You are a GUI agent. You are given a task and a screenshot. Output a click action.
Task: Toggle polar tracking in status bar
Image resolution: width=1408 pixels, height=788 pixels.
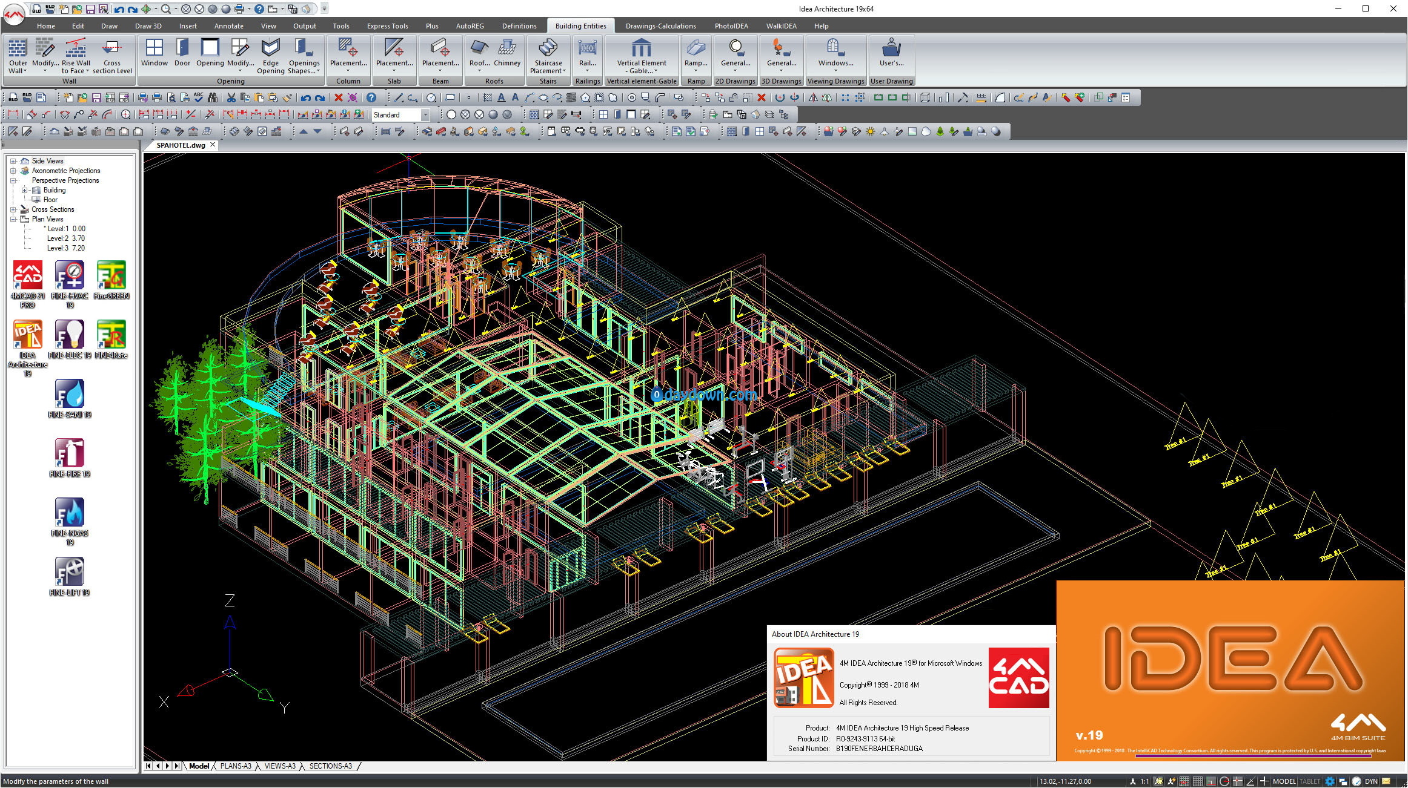(1224, 781)
